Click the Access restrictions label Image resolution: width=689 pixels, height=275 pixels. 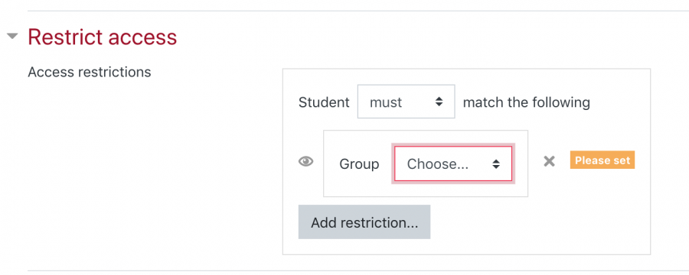point(90,72)
